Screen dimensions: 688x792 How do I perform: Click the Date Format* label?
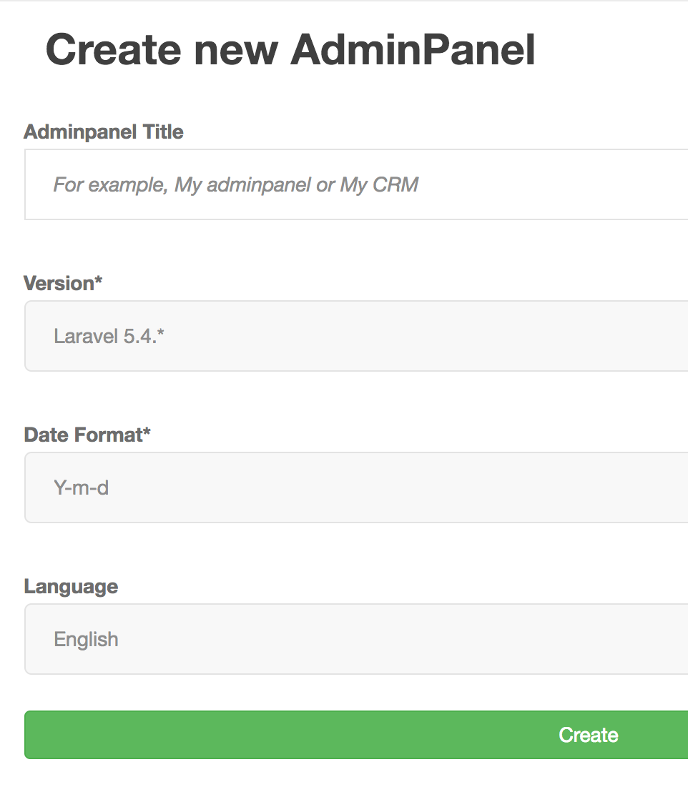click(87, 435)
